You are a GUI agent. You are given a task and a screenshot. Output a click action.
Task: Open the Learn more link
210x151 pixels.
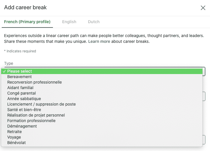(x=99, y=41)
